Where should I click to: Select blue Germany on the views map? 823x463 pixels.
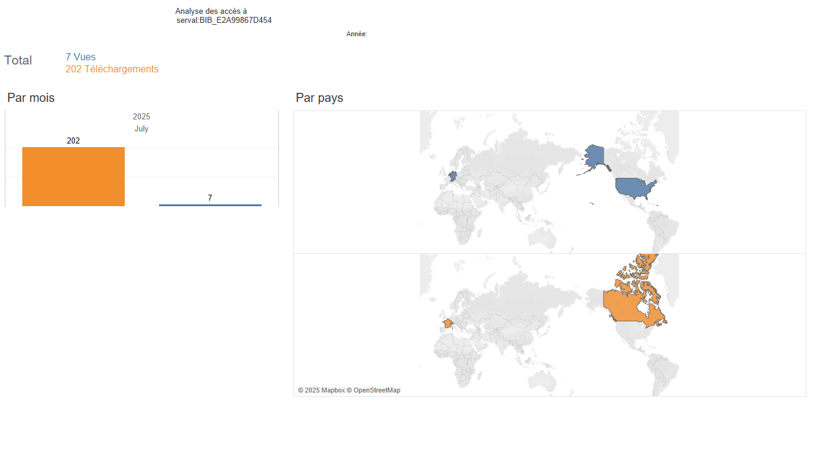[x=452, y=177]
